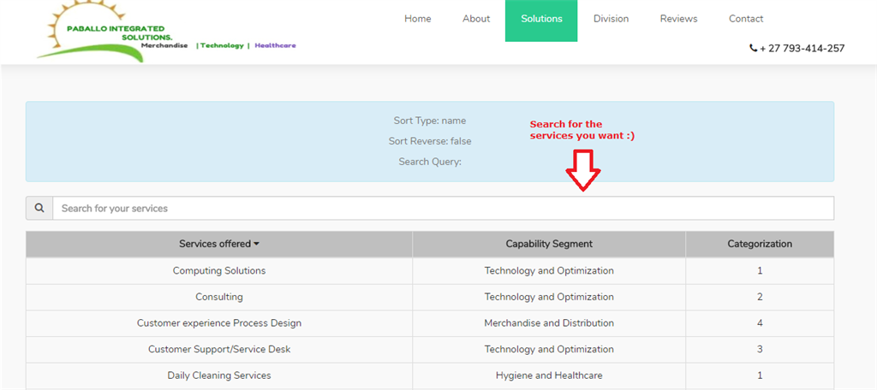Click the phone icon beside the number

click(x=753, y=49)
